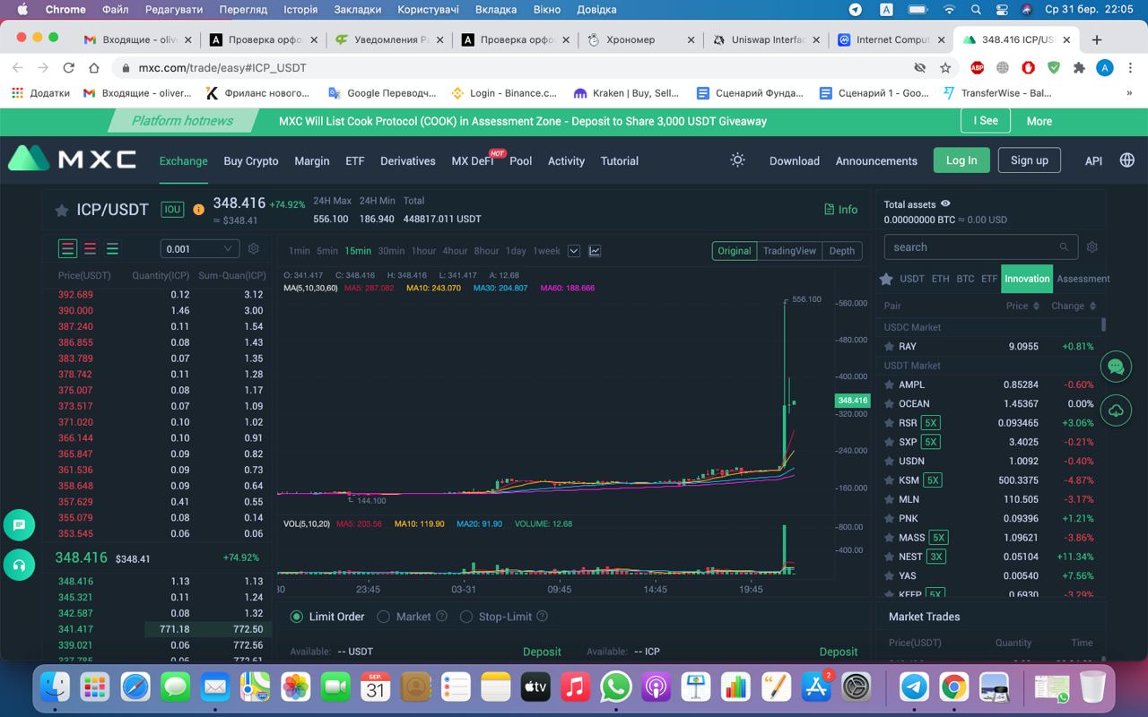This screenshot has width=1148, height=717.
Task: Open price precision 0.001 dropdown
Action: tap(200, 248)
